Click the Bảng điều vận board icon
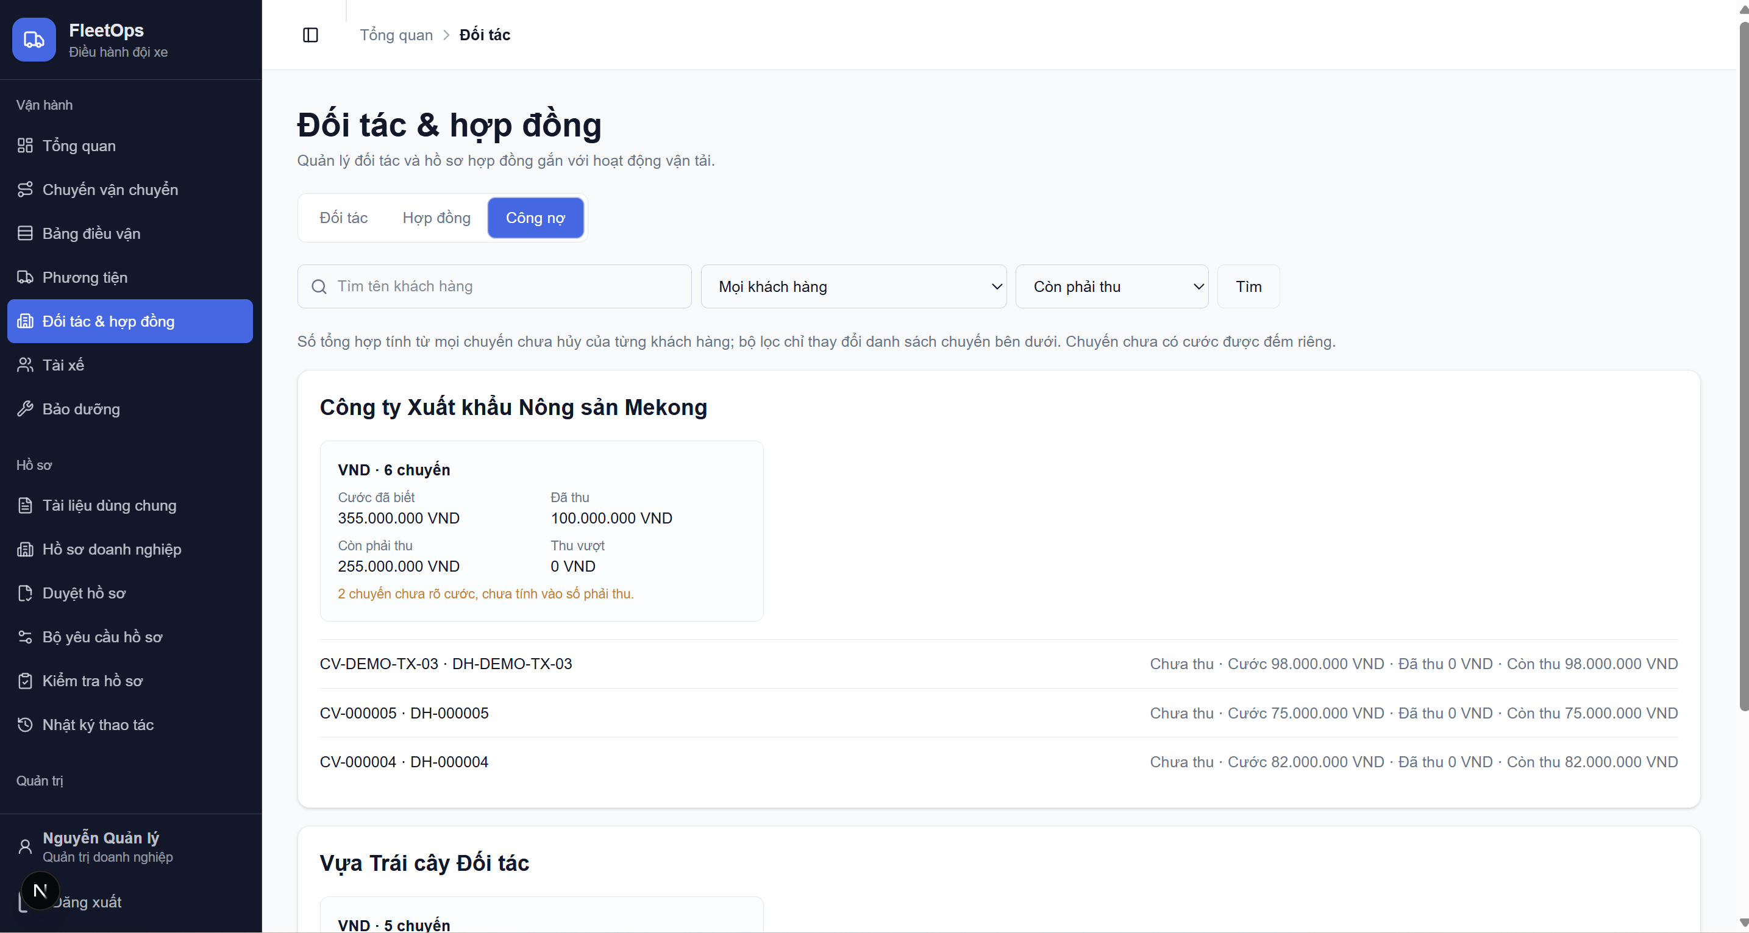Screen dimensions: 1749x933 pyautogui.click(x=25, y=233)
